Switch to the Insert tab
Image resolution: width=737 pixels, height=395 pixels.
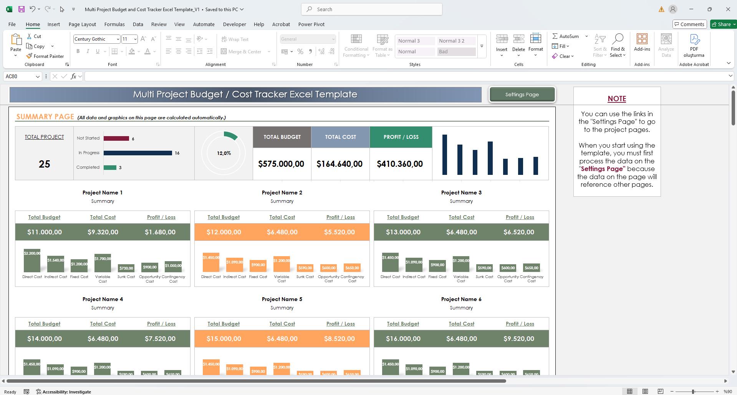[x=54, y=24]
